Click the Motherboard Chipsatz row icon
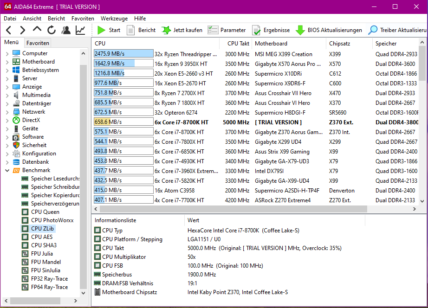The height and width of the screenshot is (308, 428). point(97,292)
